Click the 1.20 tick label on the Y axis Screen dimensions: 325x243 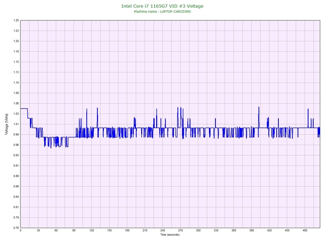pyautogui.click(x=16, y=42)
